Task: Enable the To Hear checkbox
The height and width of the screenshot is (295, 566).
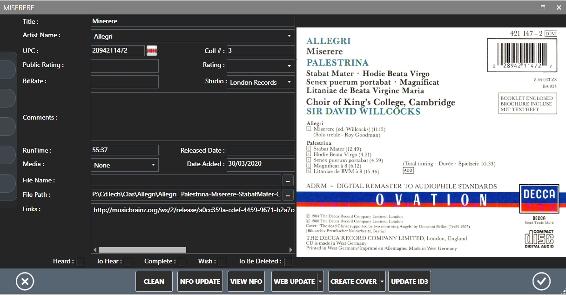Action: [128, 262]
